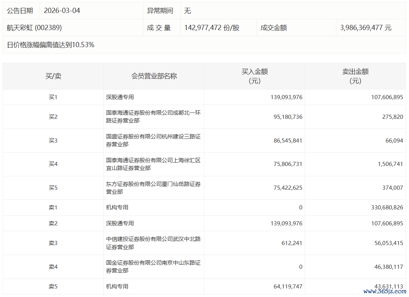This screenshot has width=409, height=297.
Task: Click the 会员营业部名称 column header
Action: click(x=154, y=76)
